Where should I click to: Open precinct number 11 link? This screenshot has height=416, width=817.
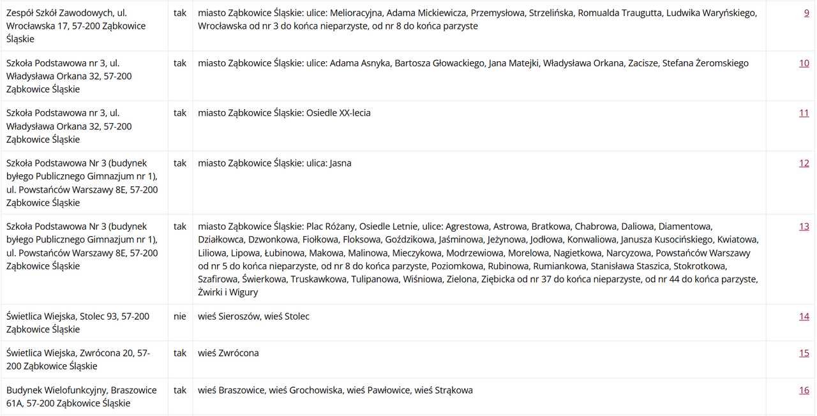pos(804,113)
